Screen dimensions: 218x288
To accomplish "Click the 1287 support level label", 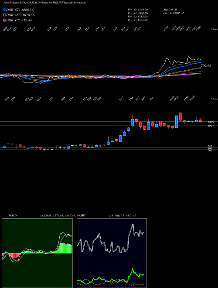I will pos(211,126).
